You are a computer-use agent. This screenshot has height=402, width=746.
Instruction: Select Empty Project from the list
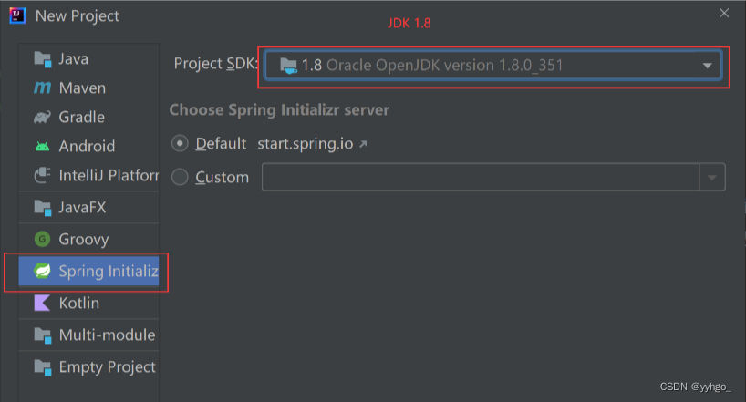click(x=107, y=367)
